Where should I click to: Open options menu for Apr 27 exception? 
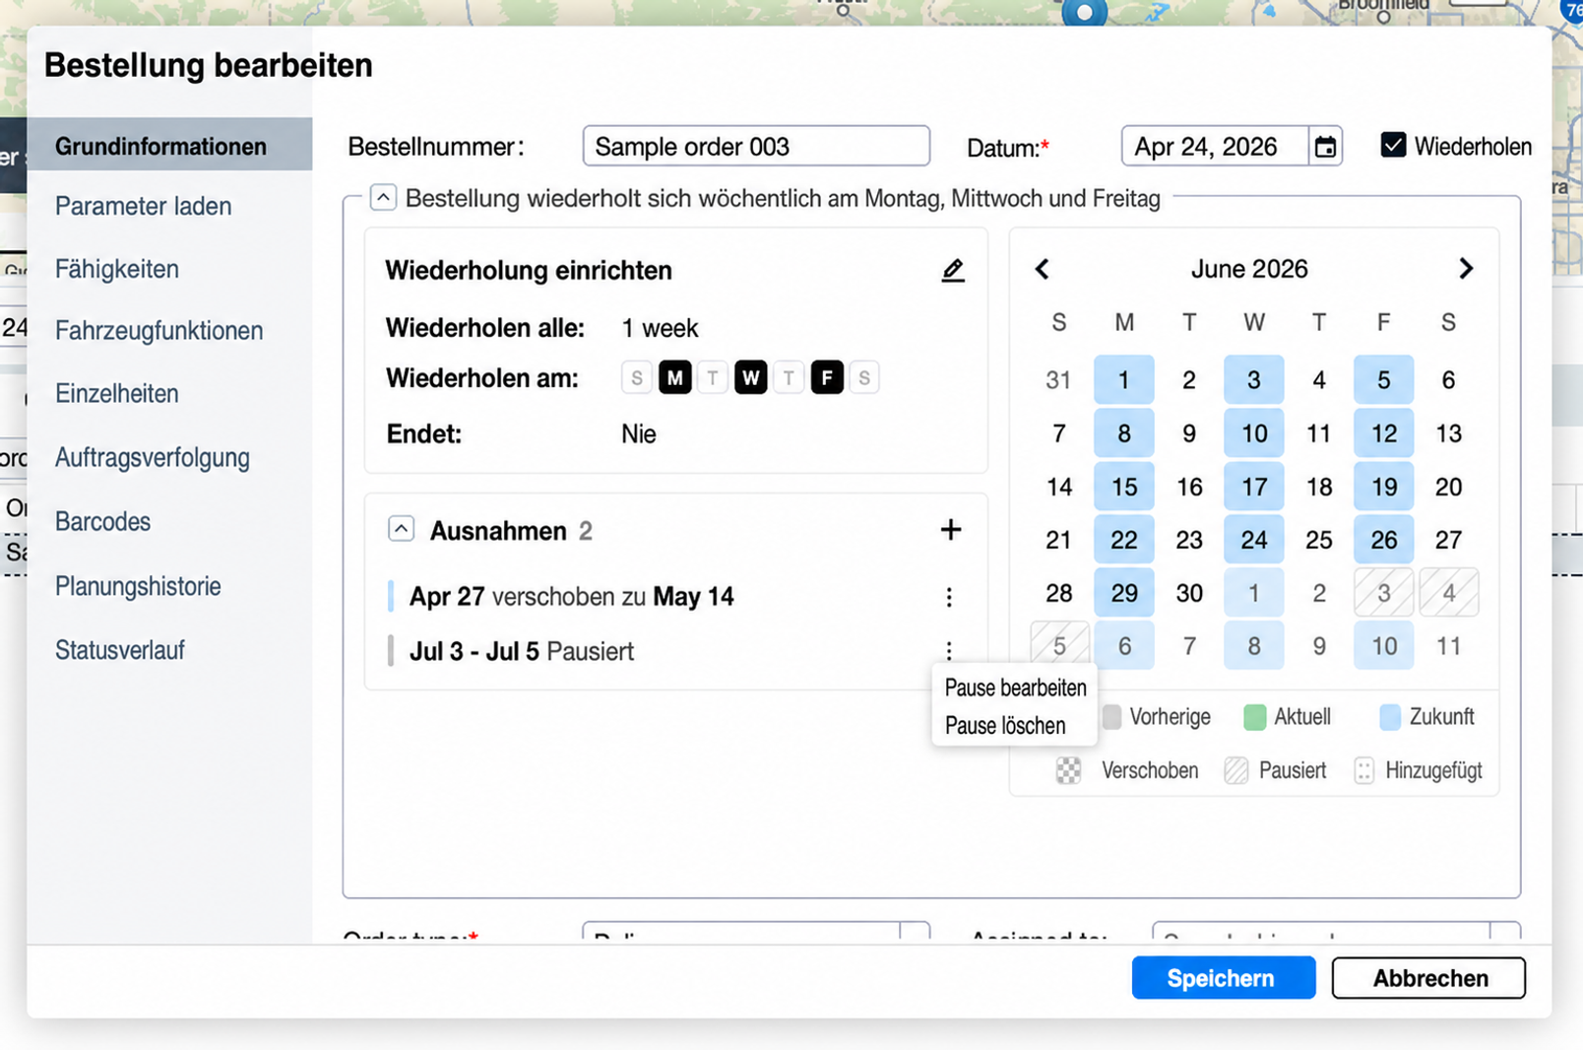pos(949,597)
